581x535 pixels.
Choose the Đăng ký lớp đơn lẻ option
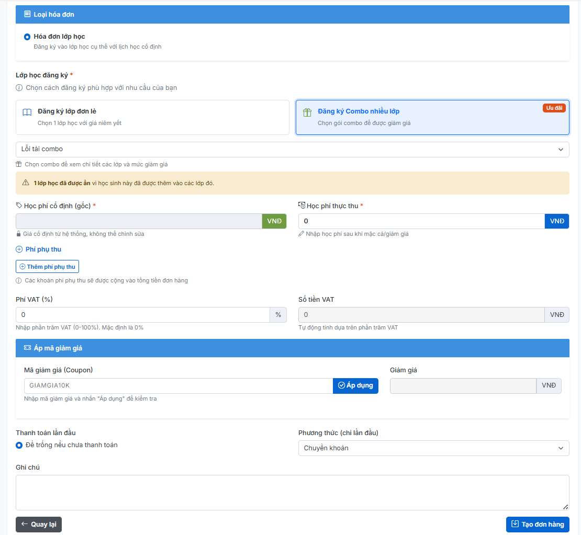(152, 117)
